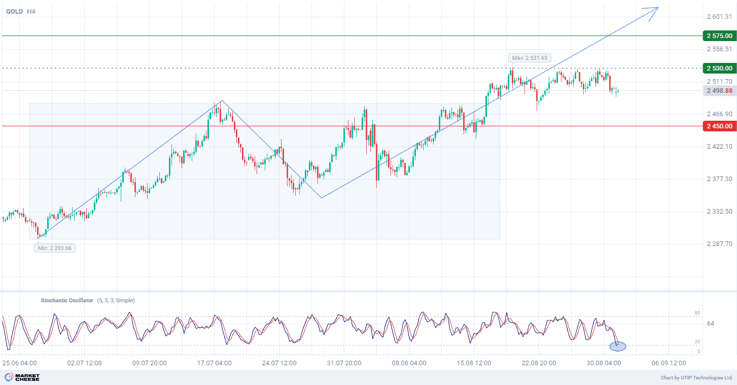
Task: Click the green 2 530.00 price tag
Action: pyautogui.click(x=719, y=68)
